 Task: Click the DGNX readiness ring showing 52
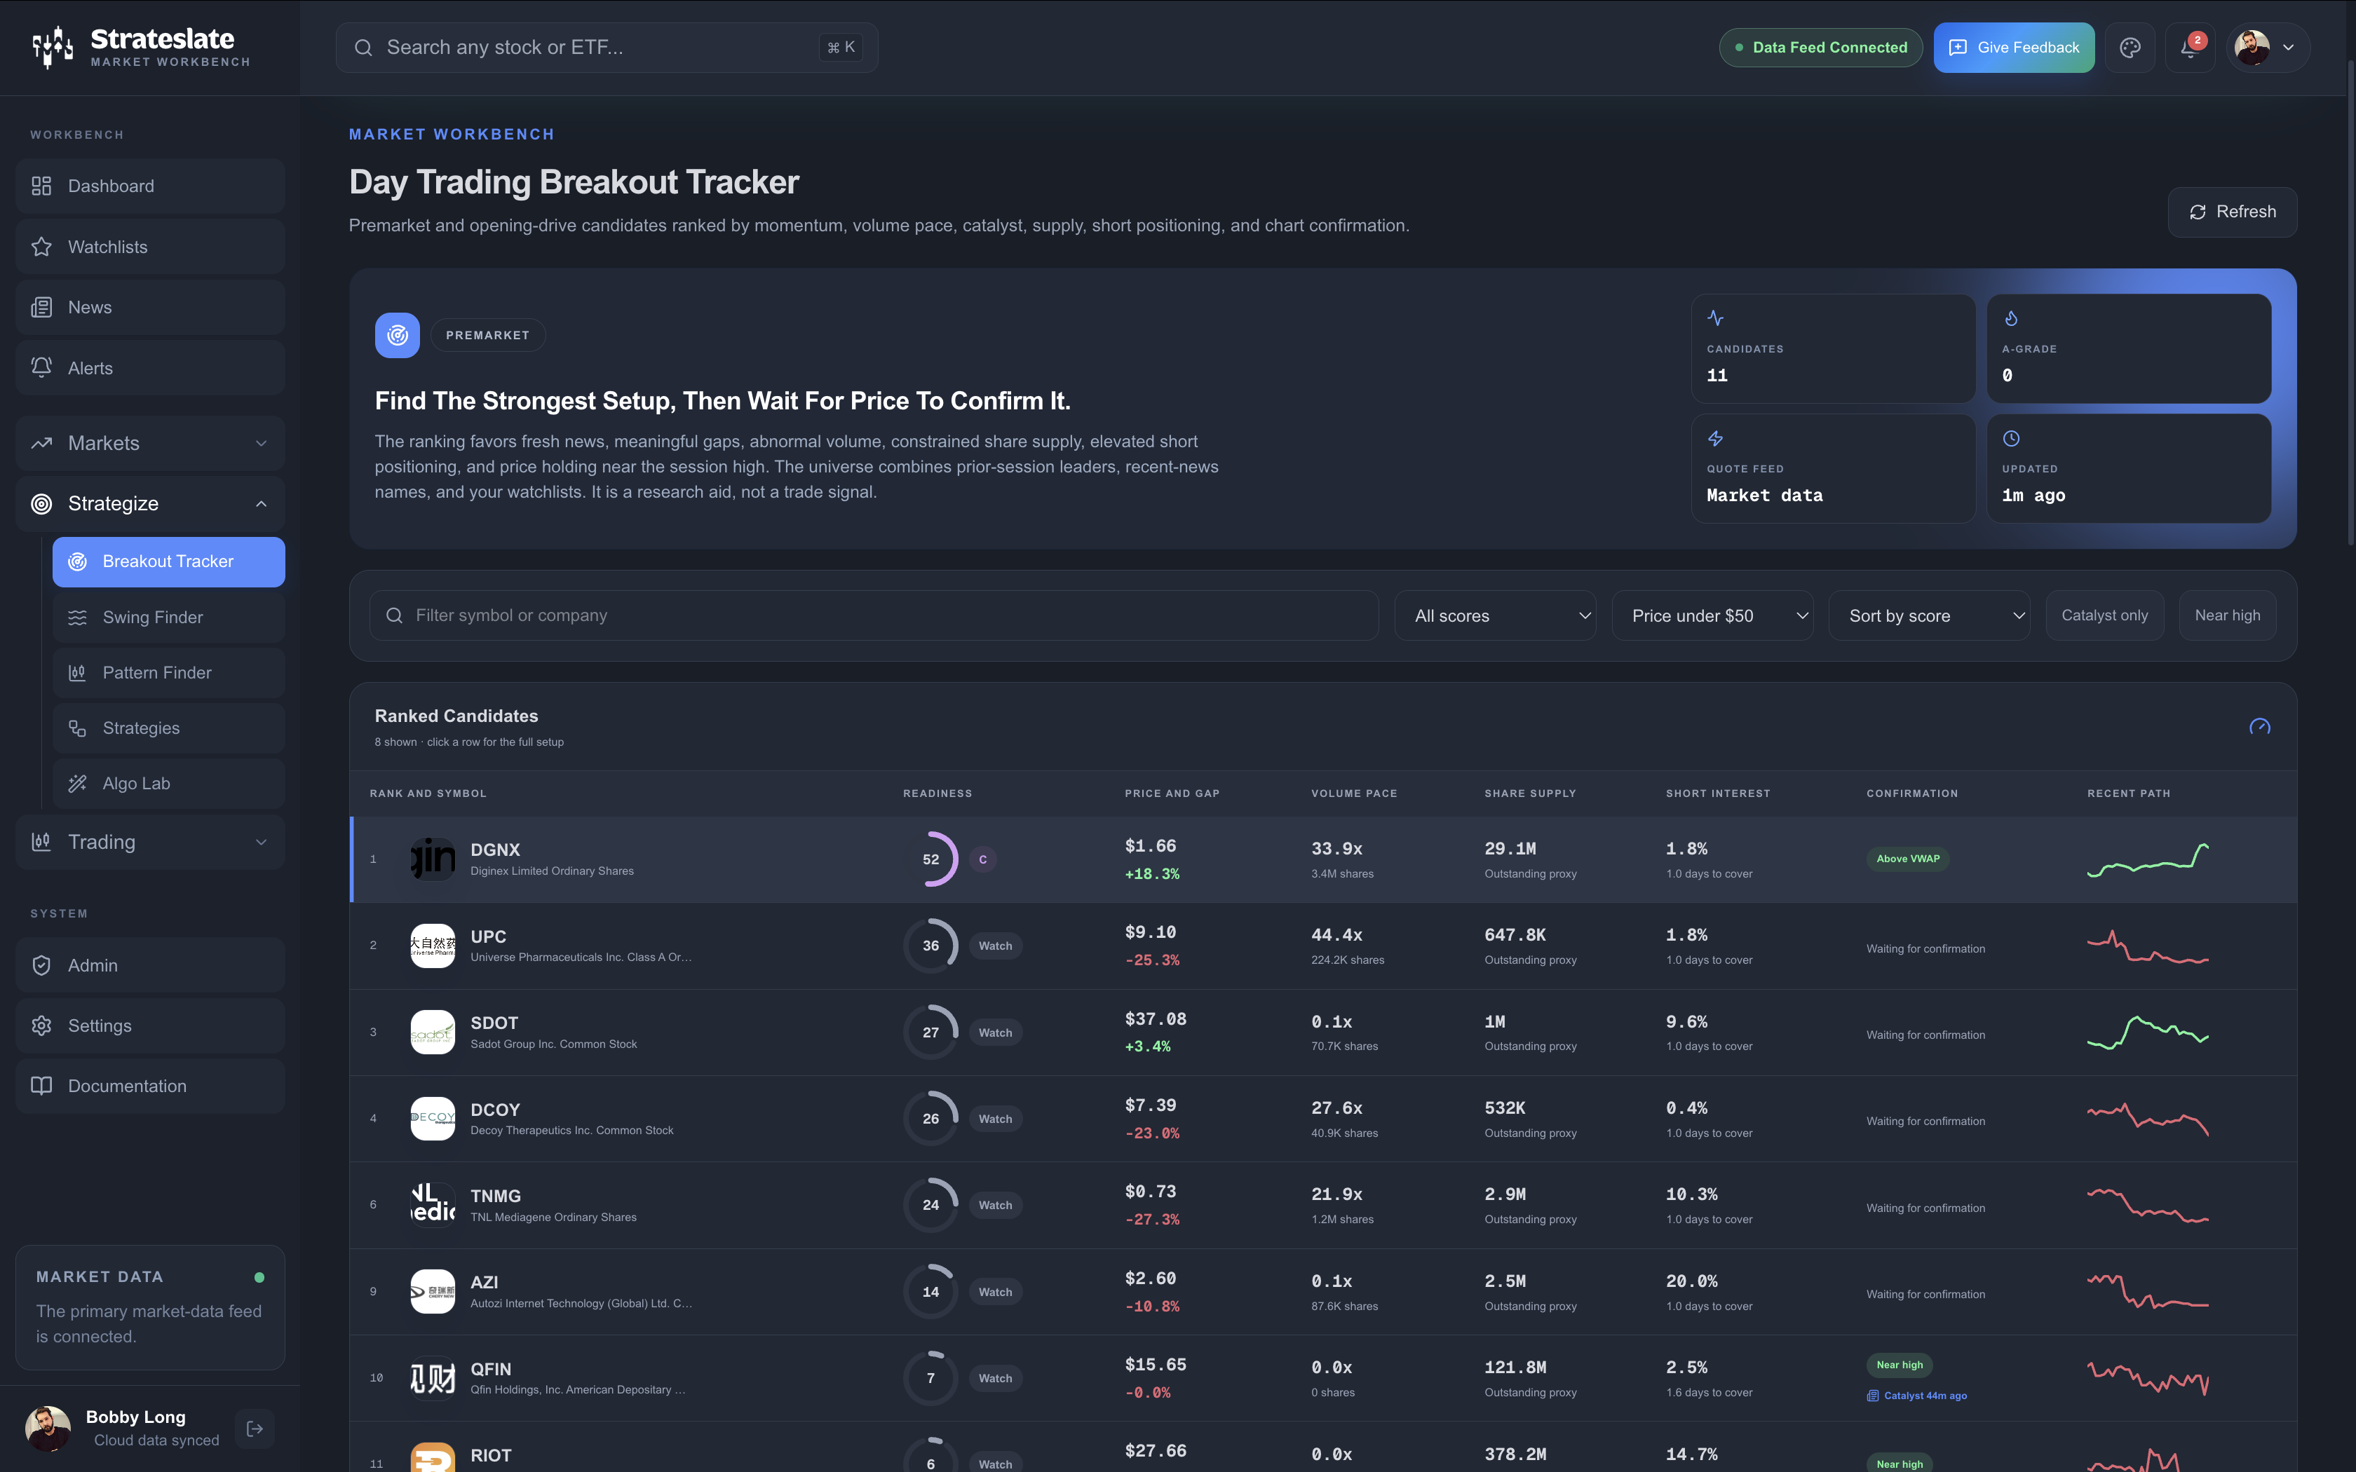(x=930, y=859)
